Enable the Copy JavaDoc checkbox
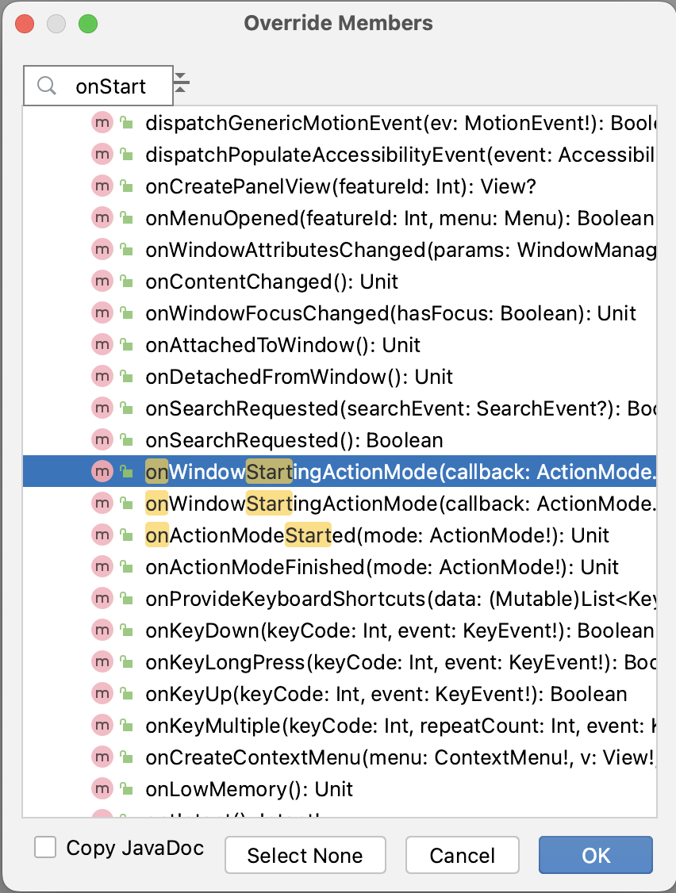The width and height of the screenshot is (676, 893). 46,848
